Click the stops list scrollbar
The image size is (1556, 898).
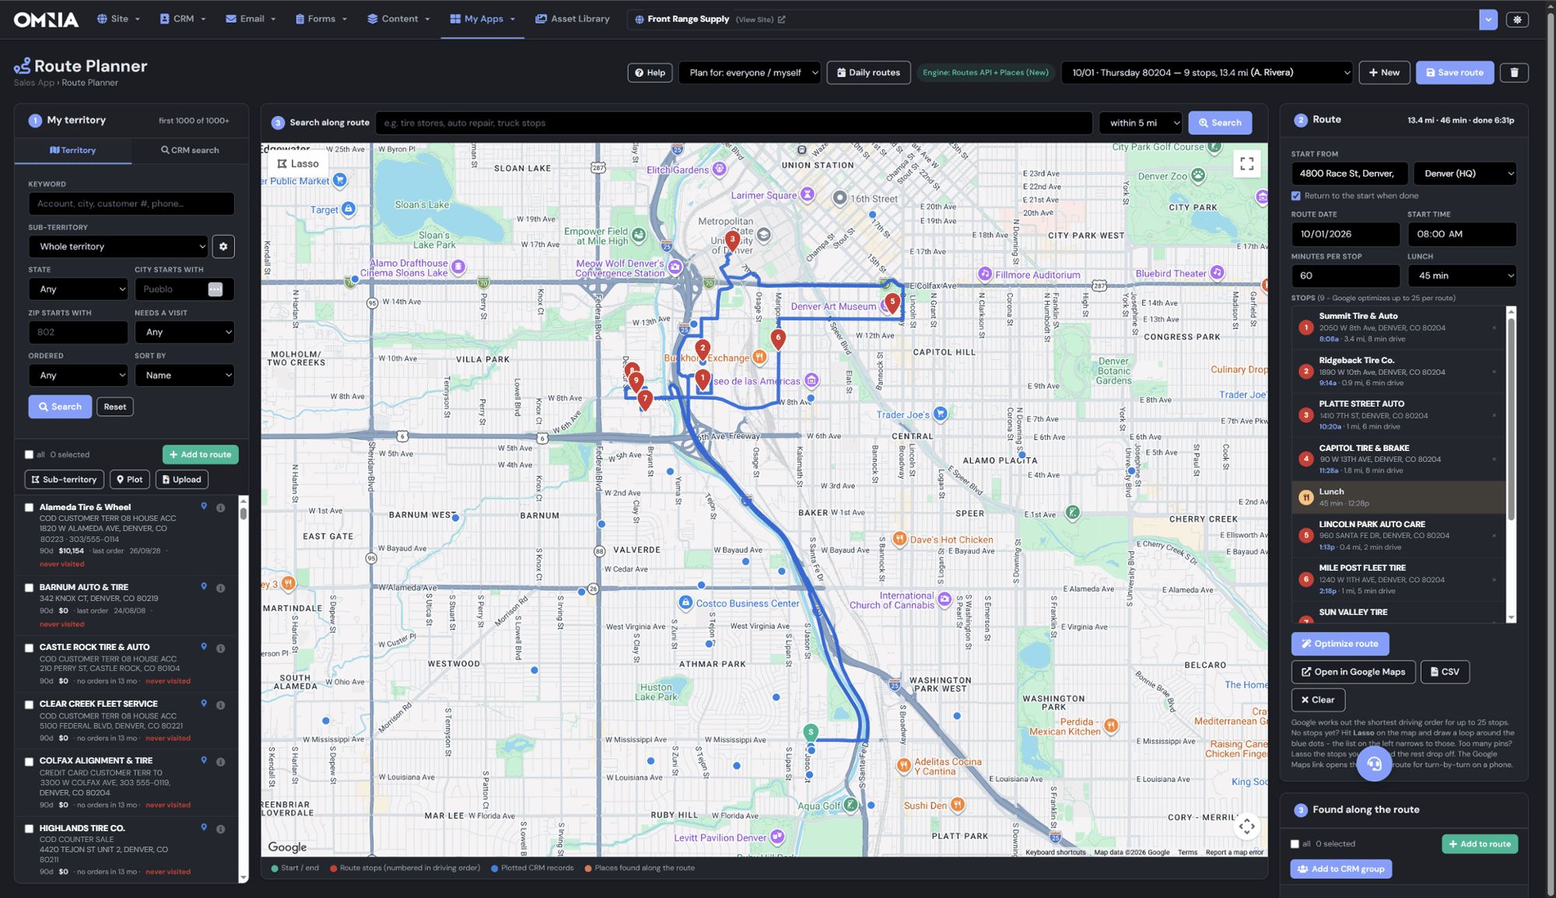pos(1511,418)
